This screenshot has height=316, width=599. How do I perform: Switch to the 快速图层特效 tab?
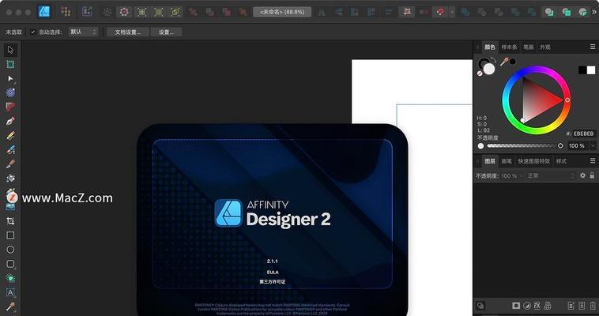click(533, 161)
